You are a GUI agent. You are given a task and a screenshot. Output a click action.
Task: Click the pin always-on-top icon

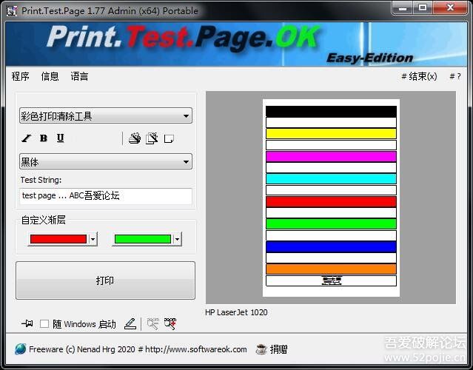point(27,323)
